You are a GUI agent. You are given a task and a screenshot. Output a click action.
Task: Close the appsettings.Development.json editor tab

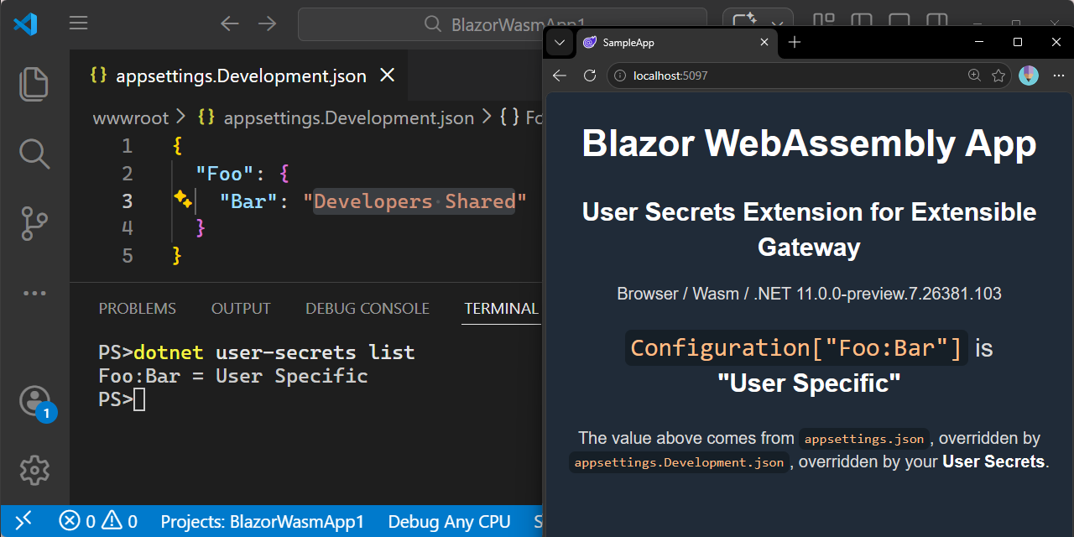click(387, 76)
